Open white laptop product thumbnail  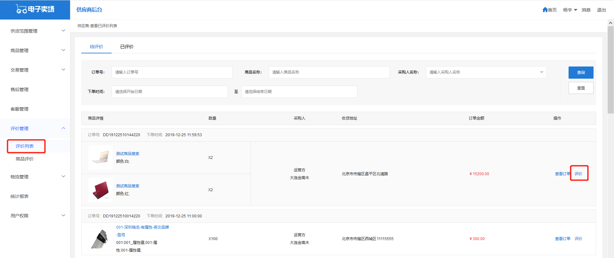100,158
